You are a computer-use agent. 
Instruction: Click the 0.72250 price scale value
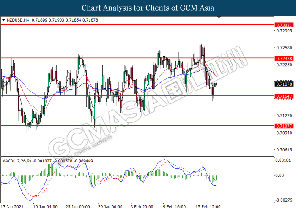click(284, 65)
